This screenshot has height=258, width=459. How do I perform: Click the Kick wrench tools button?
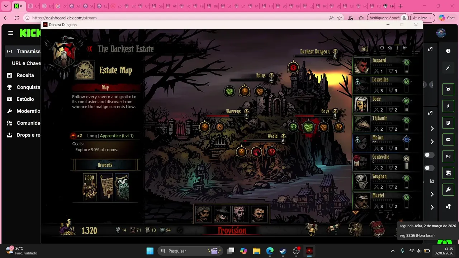pyautogui.click(x=448, y=190)
